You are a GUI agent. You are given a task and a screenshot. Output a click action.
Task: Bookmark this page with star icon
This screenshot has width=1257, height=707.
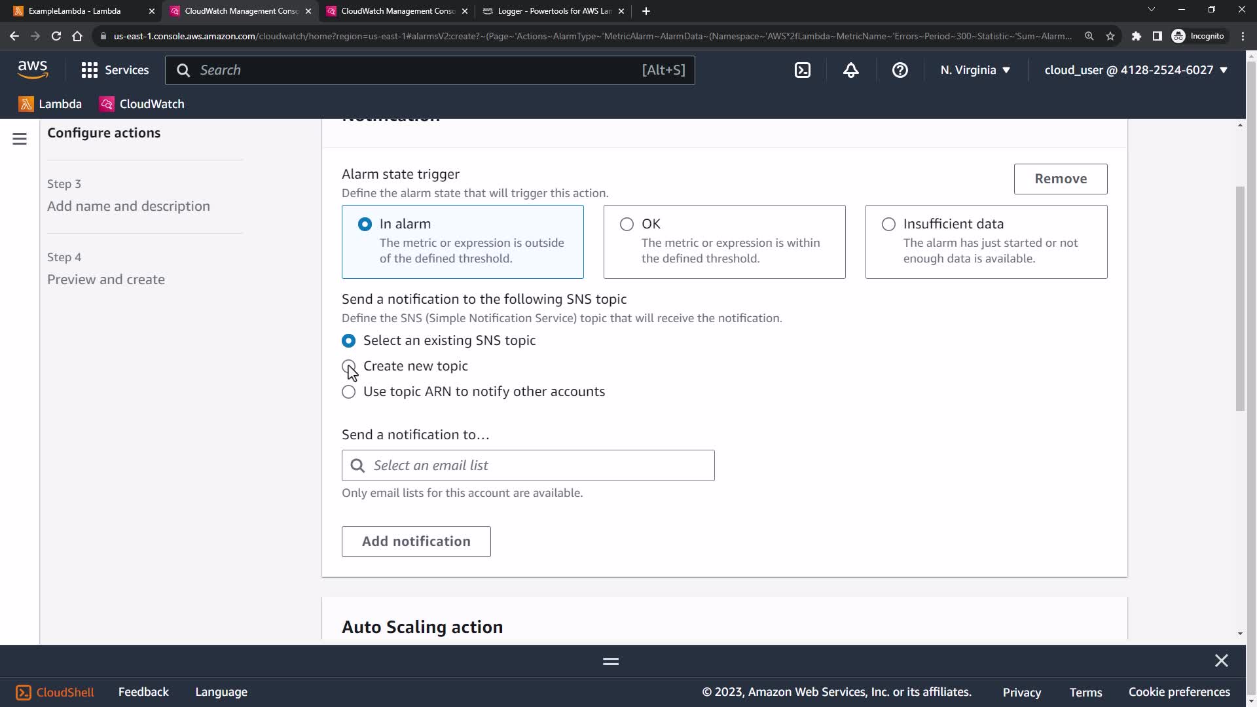click(x=1110, y=36)
